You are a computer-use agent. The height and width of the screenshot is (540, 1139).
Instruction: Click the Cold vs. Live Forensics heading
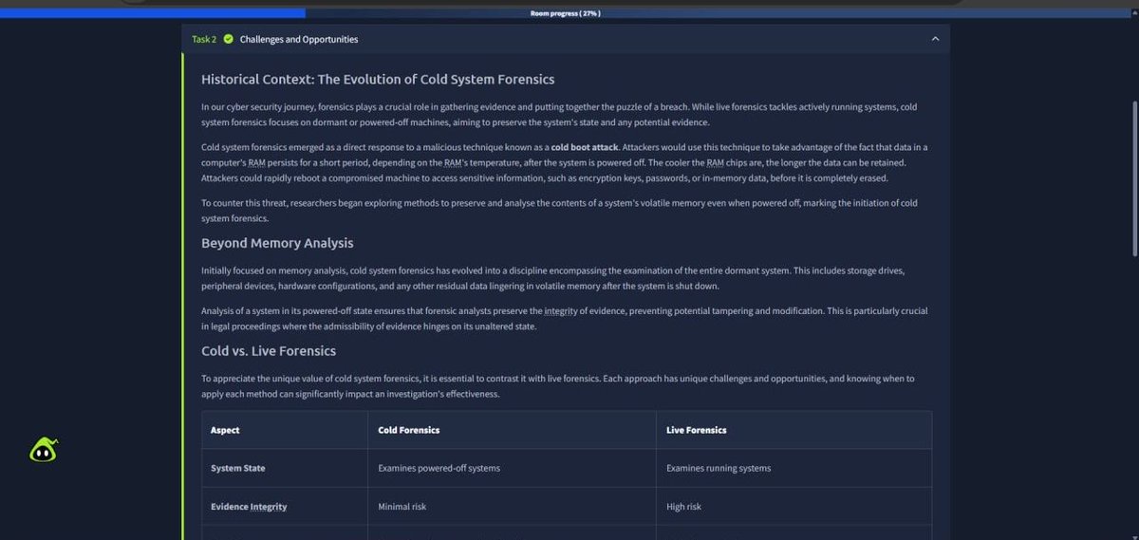tap(269, 351)
